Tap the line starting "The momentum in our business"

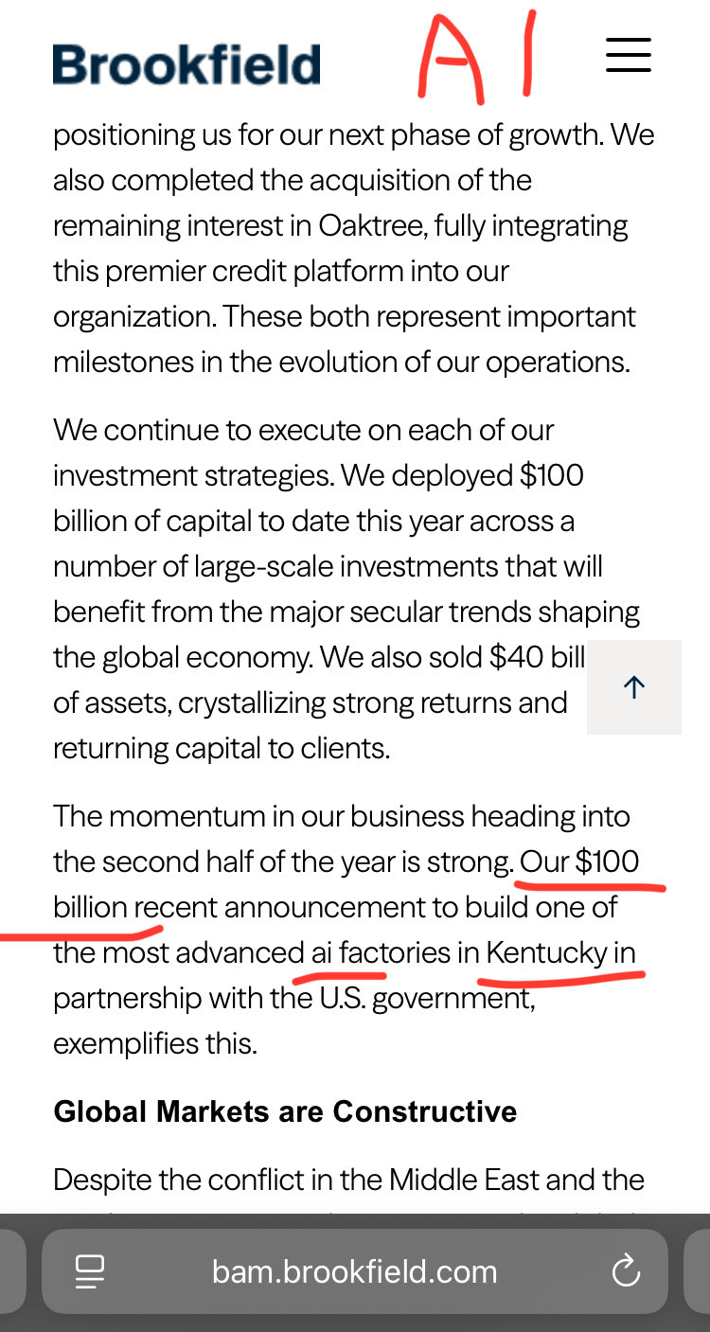(x=342, y=816)
